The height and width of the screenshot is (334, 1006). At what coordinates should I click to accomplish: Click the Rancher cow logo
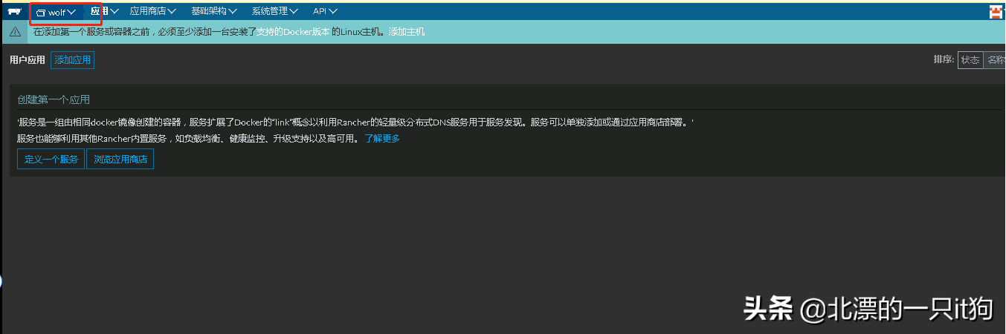coord(14,11)
